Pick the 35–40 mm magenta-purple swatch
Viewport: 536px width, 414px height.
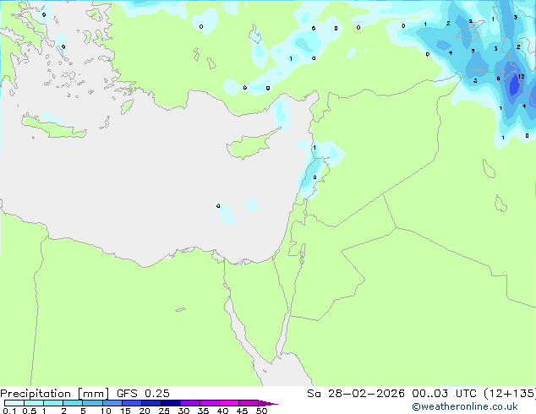click(x=209, y=403)
